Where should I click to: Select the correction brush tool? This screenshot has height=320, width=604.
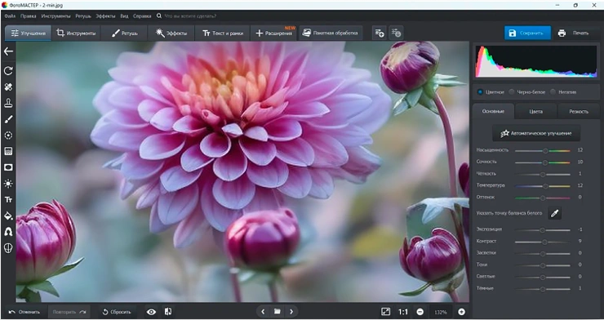coord(8,119)
